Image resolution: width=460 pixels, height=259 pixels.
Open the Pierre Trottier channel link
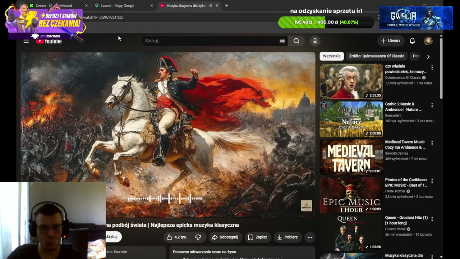click(x=395, y=191)
